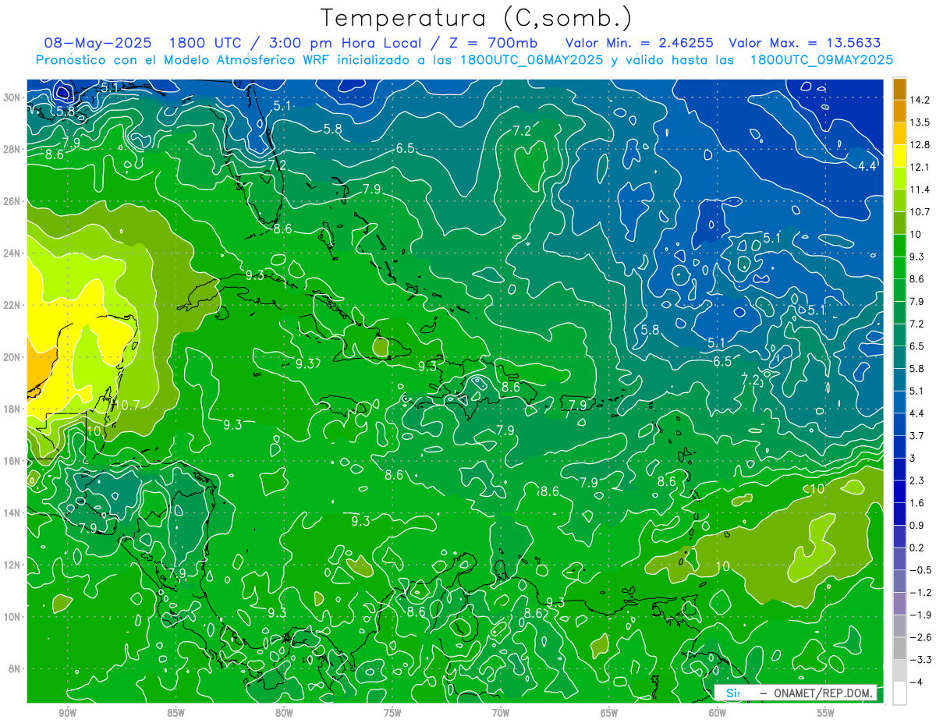Click the longitude axis label "90W"
The image size is (936, 723).
coord(67,714)
